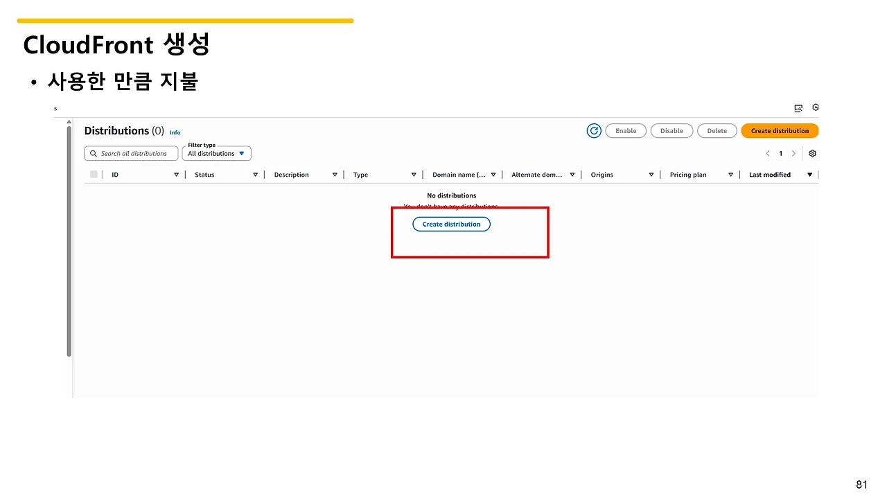
Task: Click the monitor-with-magnifier icon above the toolbar
Action: pyautogui.click(x=798, y=108)
